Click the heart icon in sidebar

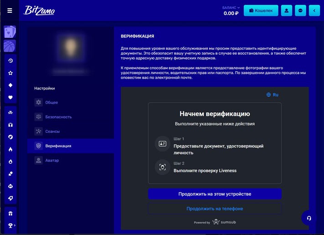(x=10, y=98)
